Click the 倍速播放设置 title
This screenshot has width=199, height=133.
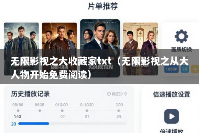point(171,94)
